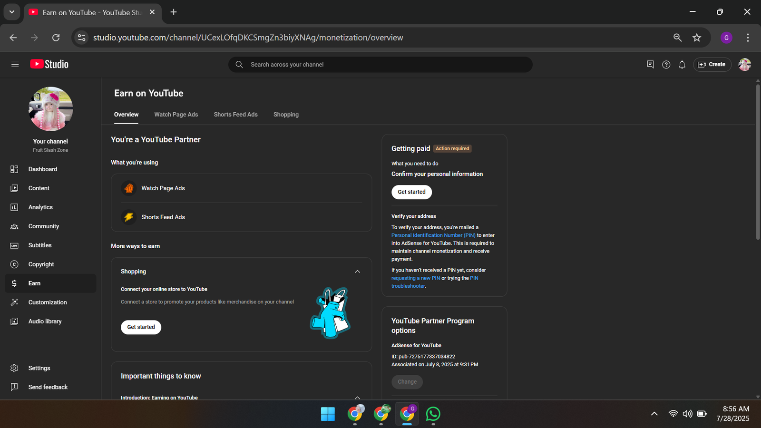Open Settings gear icon in sidebar
The height and width of the screenshot is (428, 761).
[14, 368]
